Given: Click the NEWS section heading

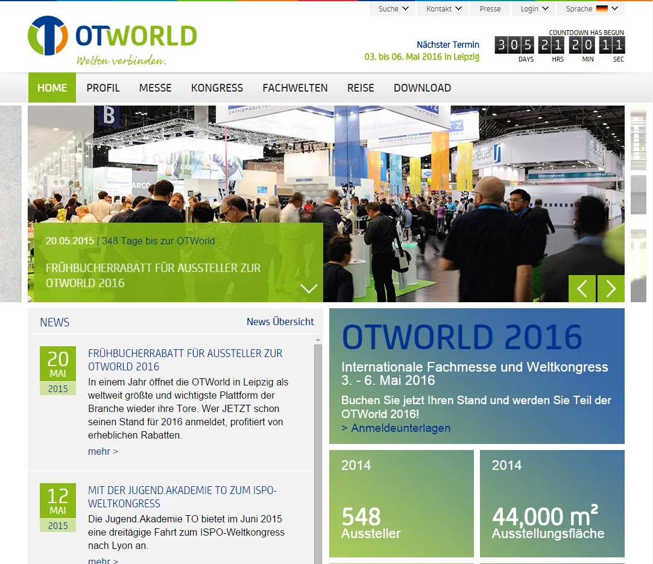Looking at the screenshot, I should pos(54,322).
